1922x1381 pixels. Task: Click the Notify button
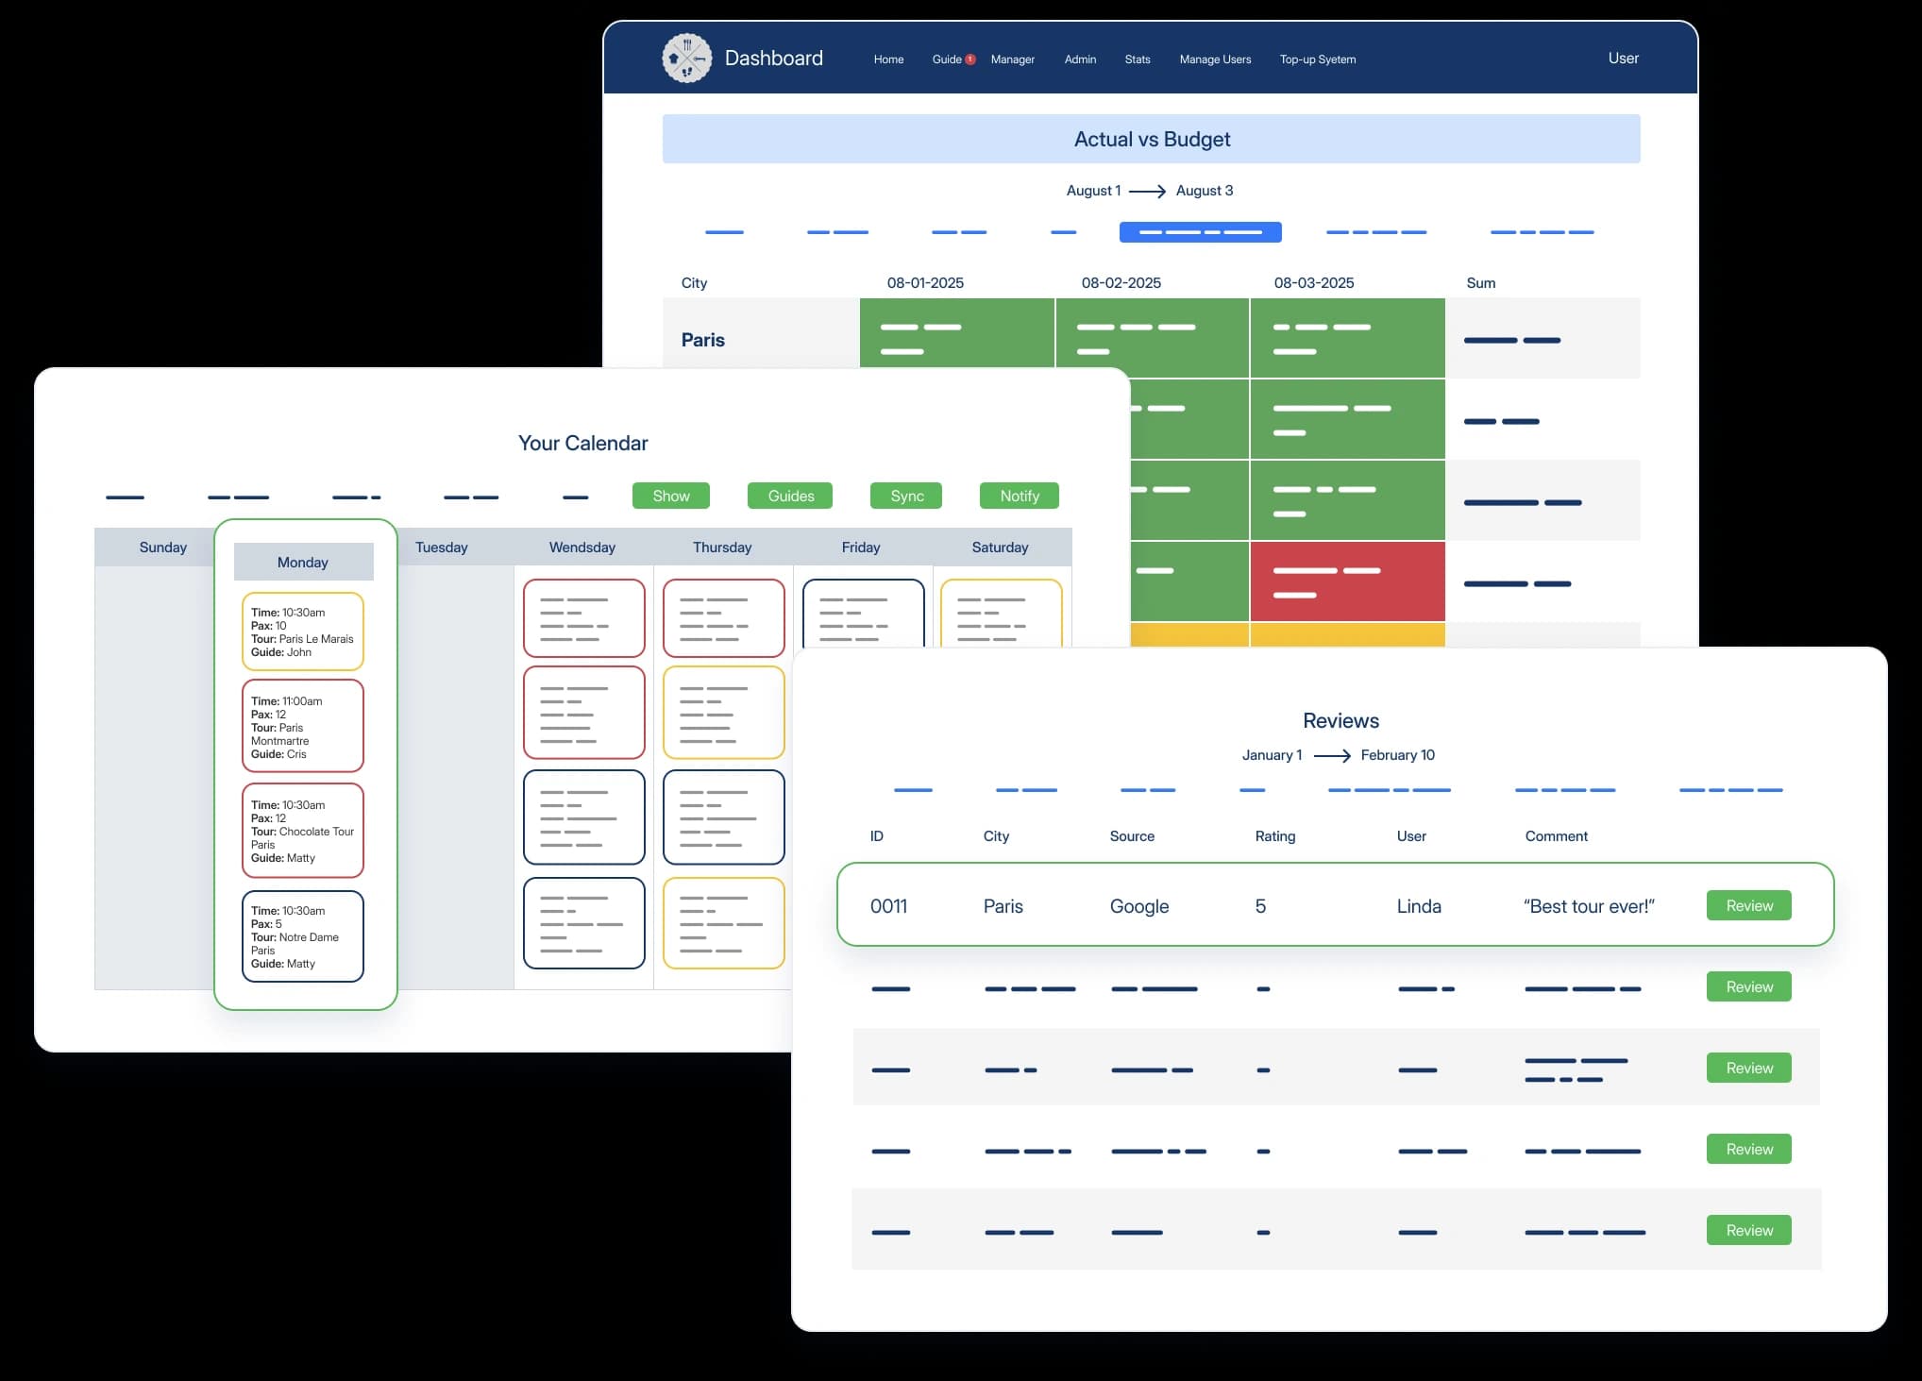tap(1019, 496)
